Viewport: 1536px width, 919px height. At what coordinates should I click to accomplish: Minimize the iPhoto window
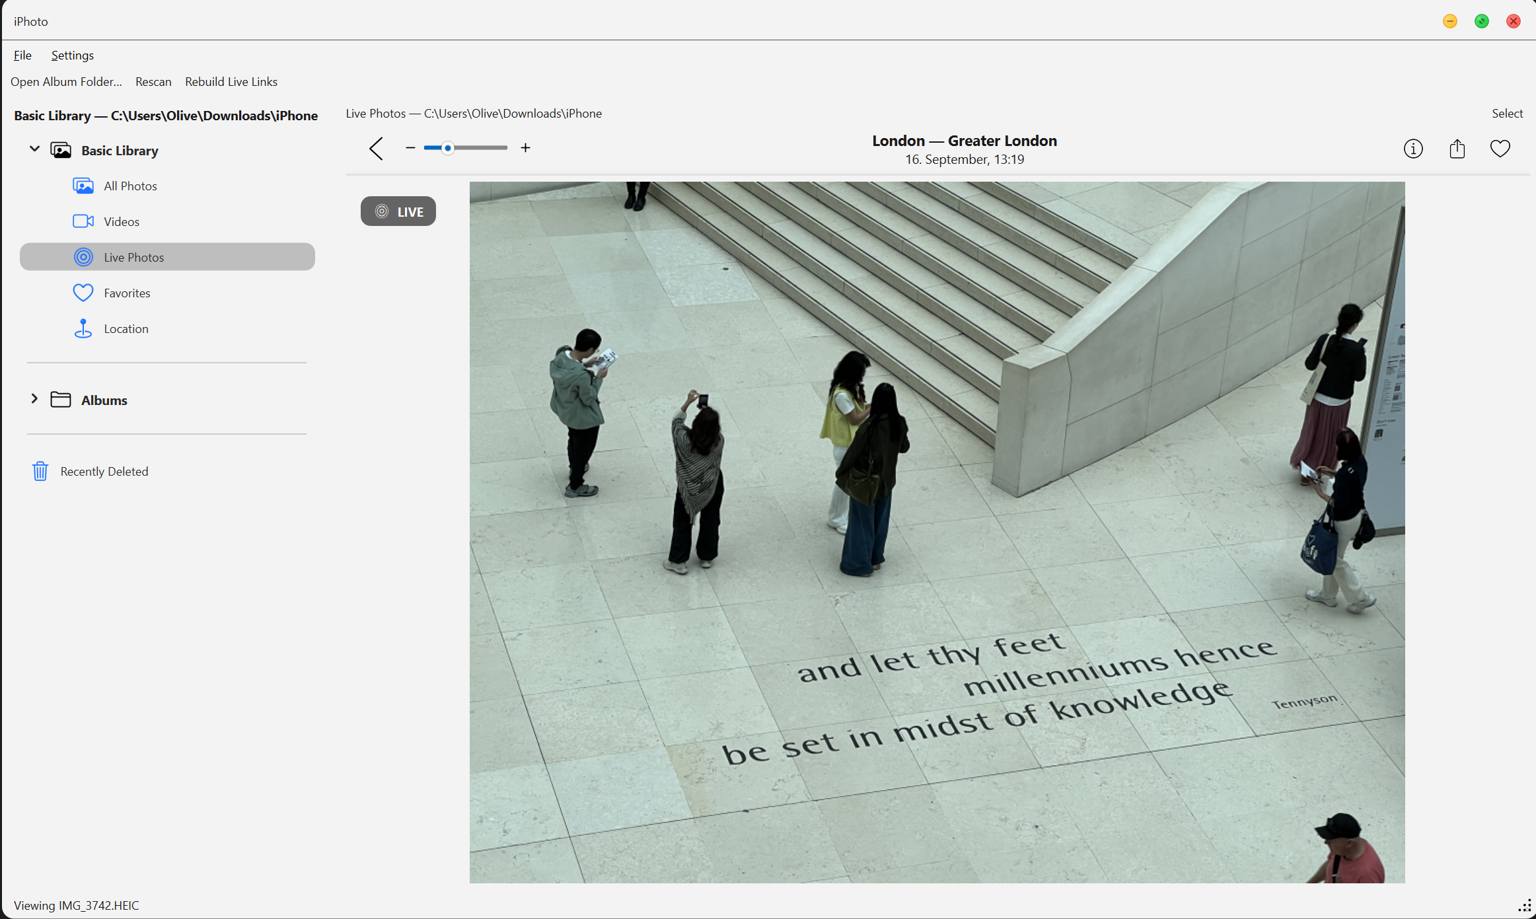(x=1450, y=21)
